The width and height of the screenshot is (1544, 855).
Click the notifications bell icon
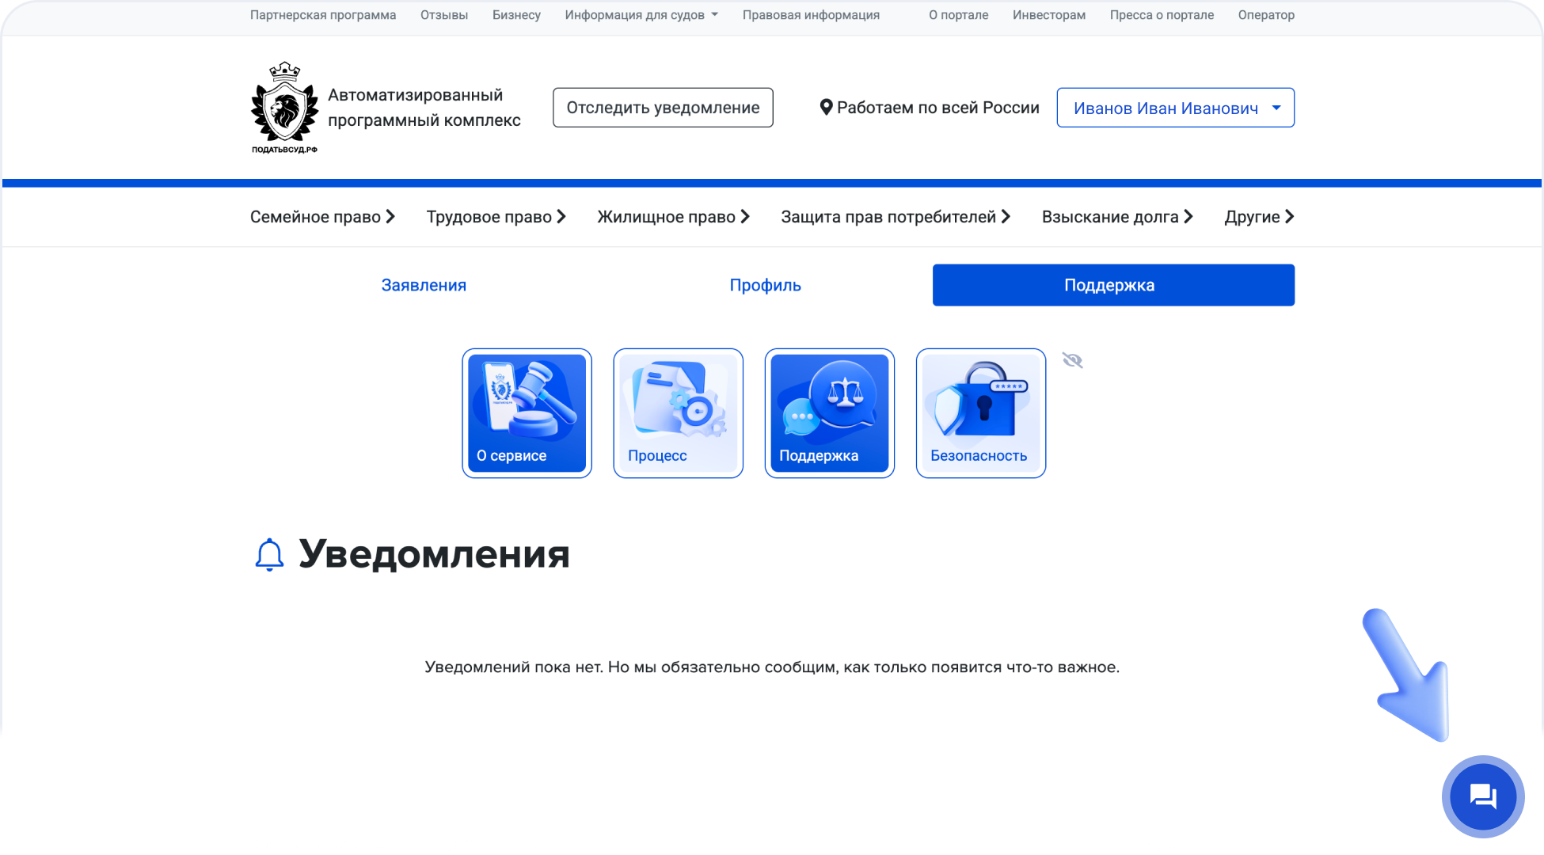[x=269, y=554]
